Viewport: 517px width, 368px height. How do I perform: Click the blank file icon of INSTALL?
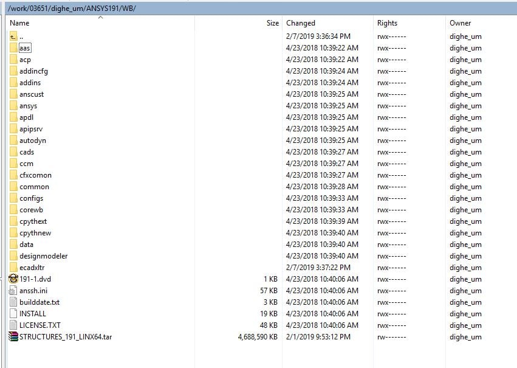click(13, 313)
